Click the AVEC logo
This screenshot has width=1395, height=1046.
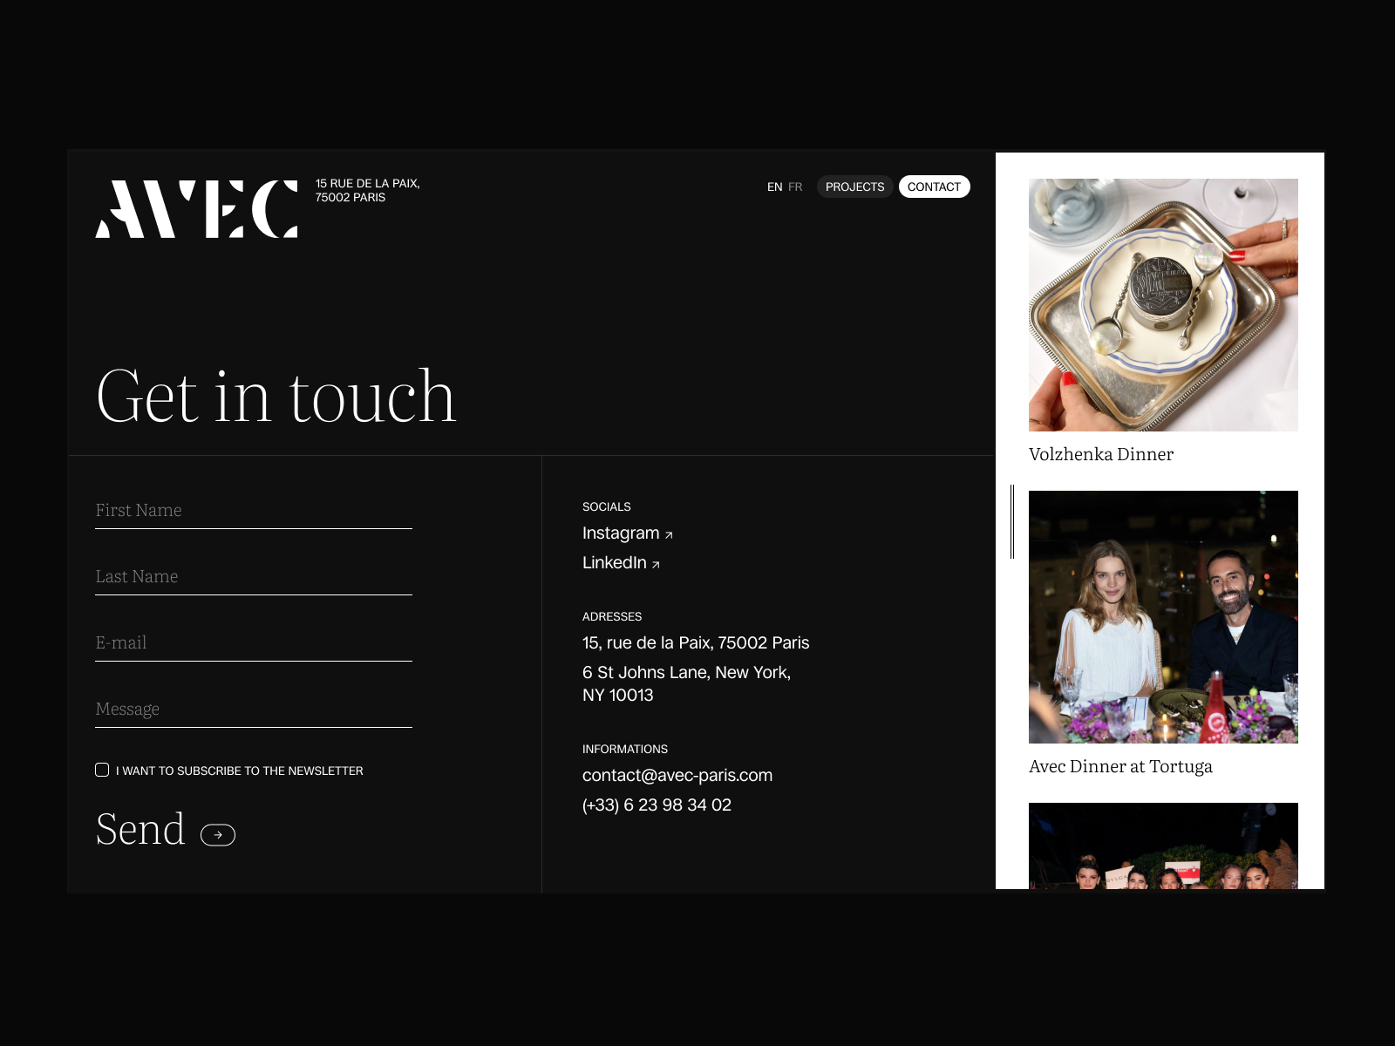[x=196, y=209]
